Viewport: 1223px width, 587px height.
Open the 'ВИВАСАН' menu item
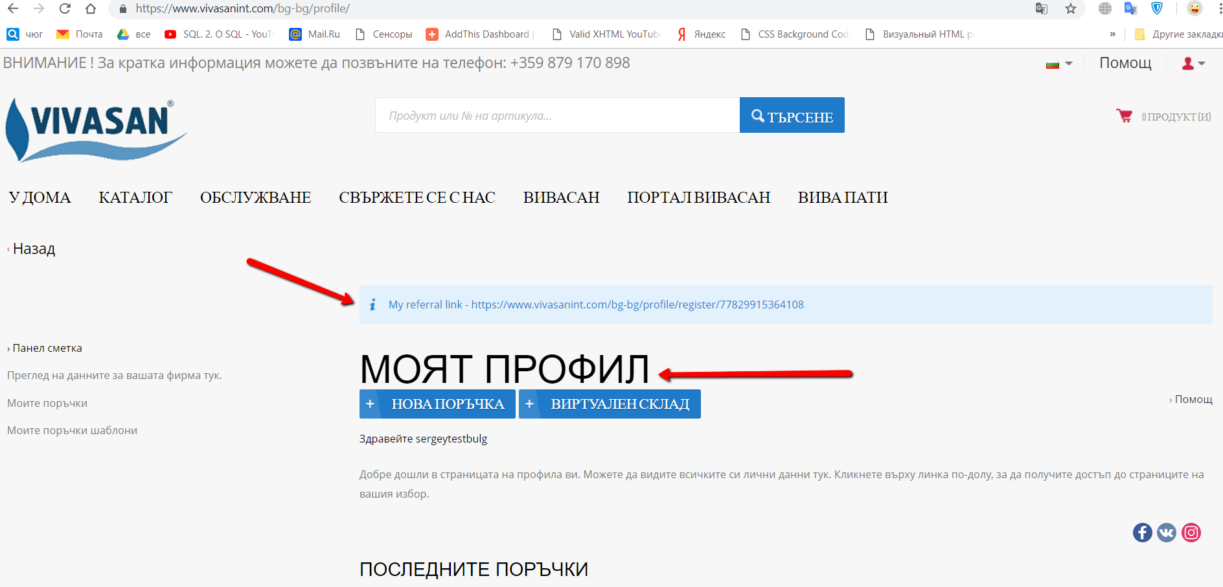[x=562, y=198]
